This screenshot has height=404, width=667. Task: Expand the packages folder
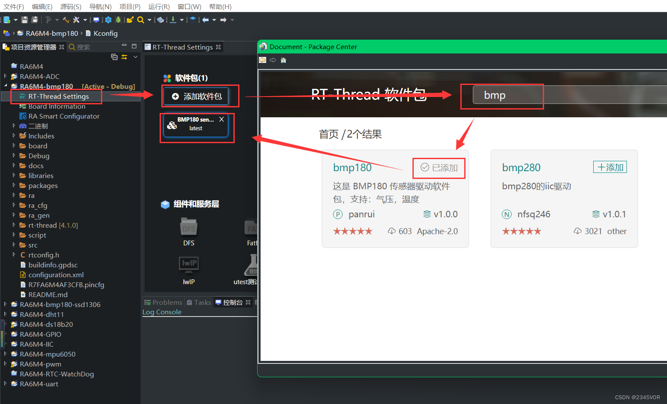pyautogui.click(x=14, y=185)
